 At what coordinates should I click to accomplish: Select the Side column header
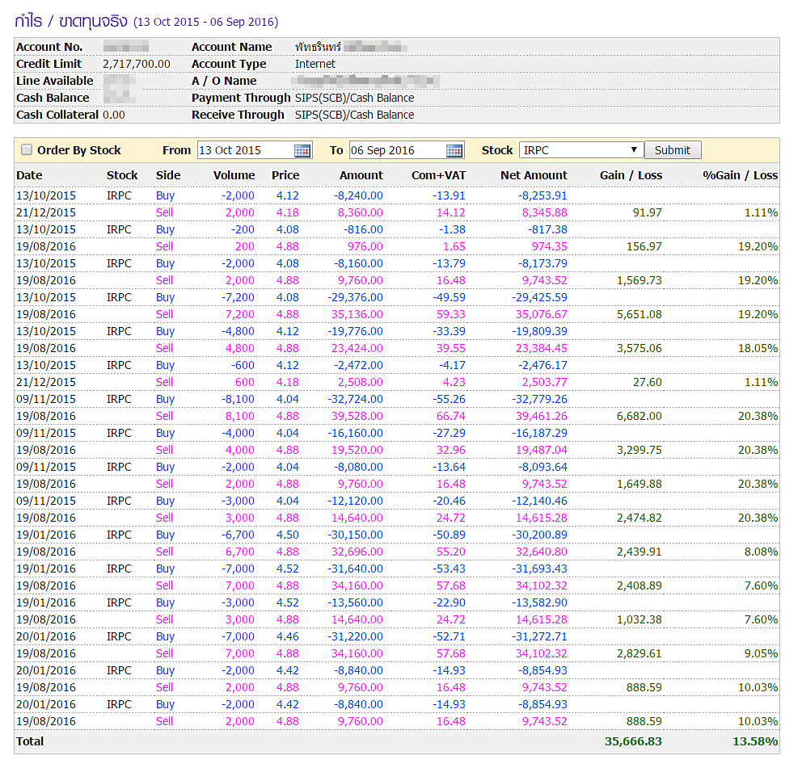[168, 175]
